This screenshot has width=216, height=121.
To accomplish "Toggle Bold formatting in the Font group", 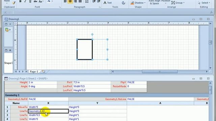I will pyautogui.click(x=20, y=1).
